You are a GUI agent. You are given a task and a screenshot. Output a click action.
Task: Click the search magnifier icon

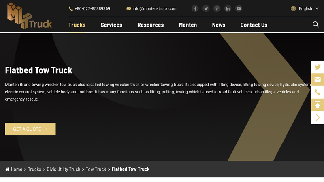315,25
